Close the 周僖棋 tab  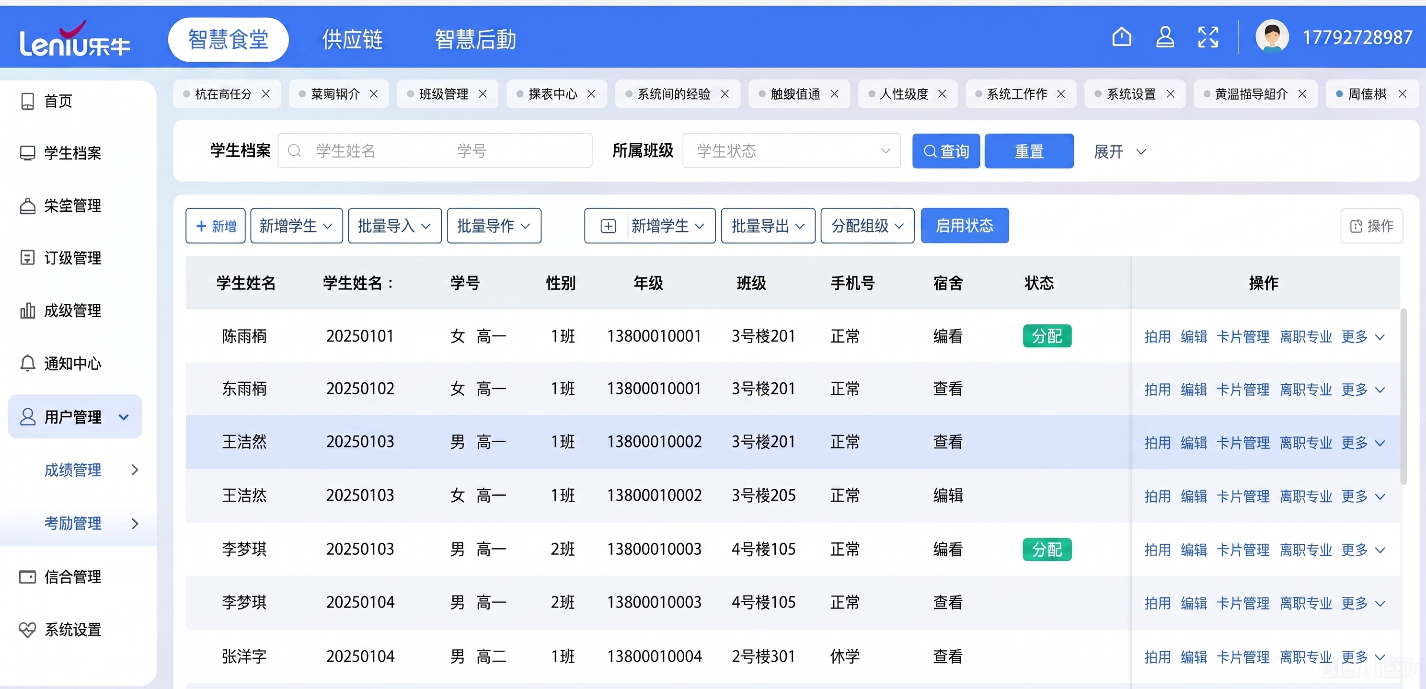[x=1402, y=93]
